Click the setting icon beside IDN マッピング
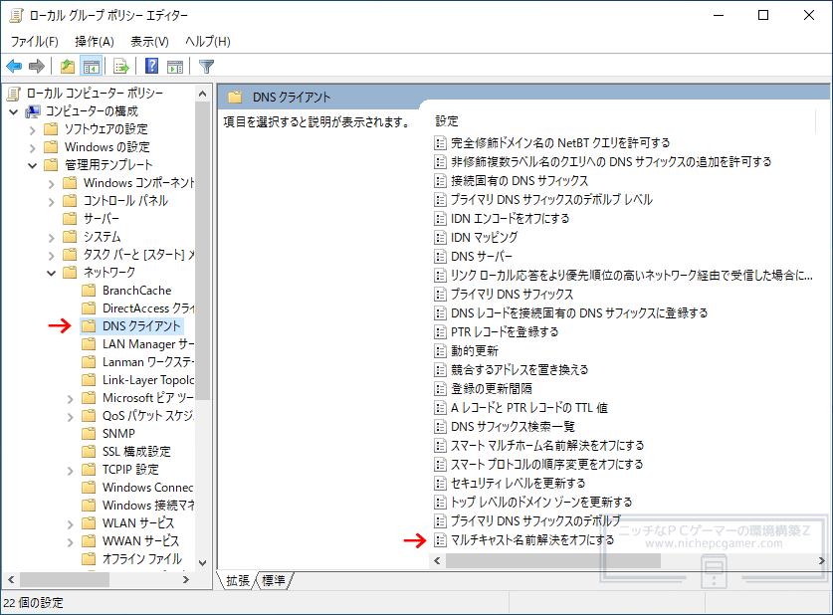The height and width of the screenshot is (615, 833). (440, 238)
